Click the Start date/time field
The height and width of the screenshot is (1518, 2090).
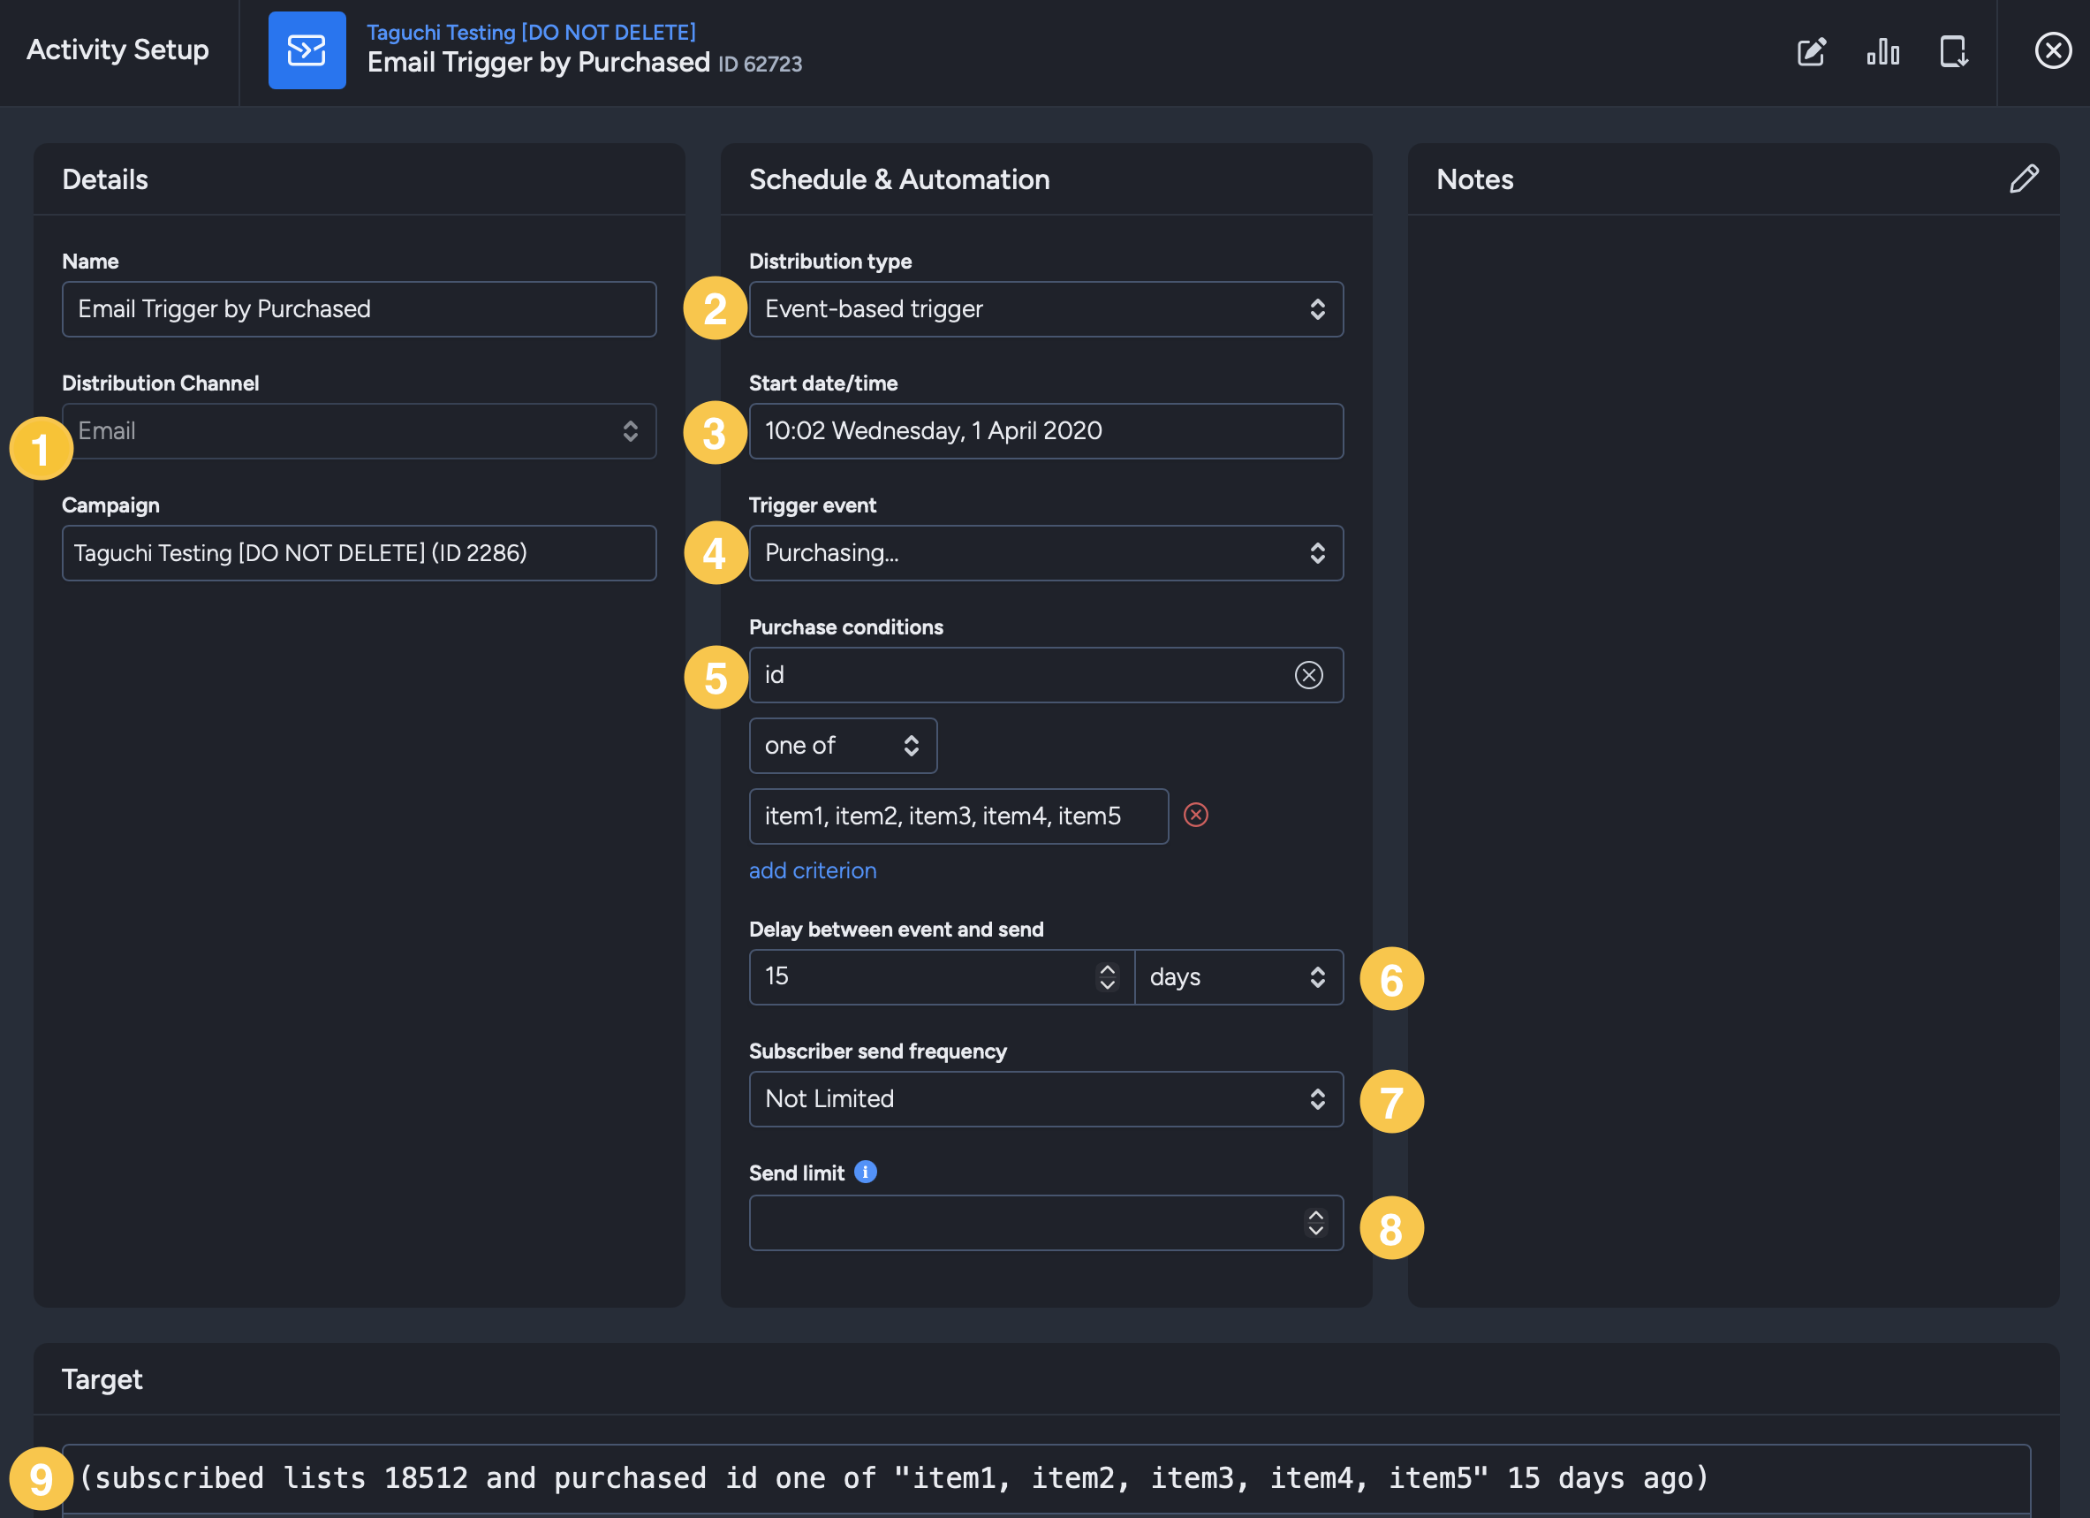(1046, 431)
